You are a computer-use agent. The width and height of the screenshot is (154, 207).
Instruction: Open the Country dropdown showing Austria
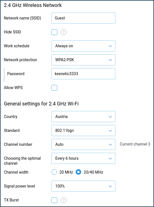[x=83, y=117]
